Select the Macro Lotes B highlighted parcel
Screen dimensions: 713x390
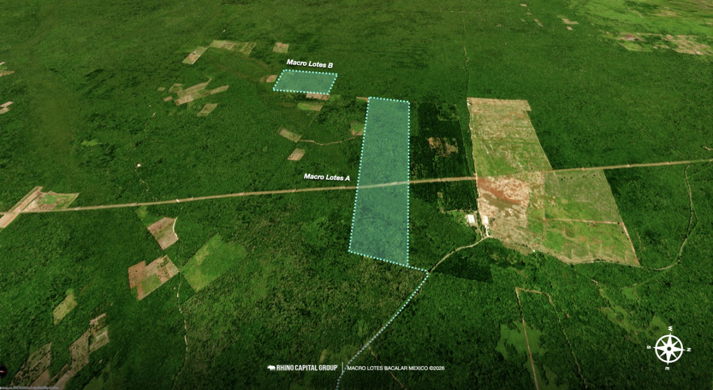pyautogui.click(x=305, y=82)
